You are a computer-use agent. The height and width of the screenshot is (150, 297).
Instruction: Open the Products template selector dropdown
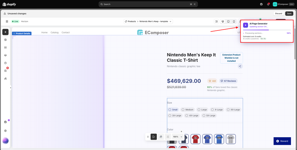pos(148,21)
